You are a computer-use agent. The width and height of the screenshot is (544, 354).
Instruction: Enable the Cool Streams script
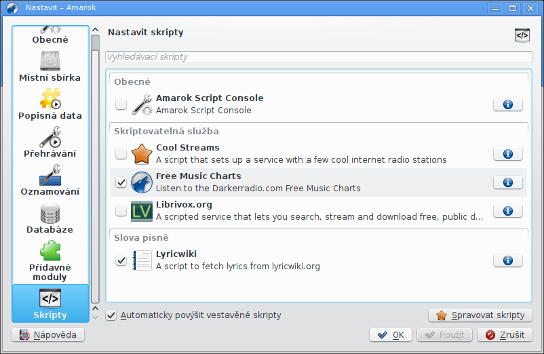[121, 153]
